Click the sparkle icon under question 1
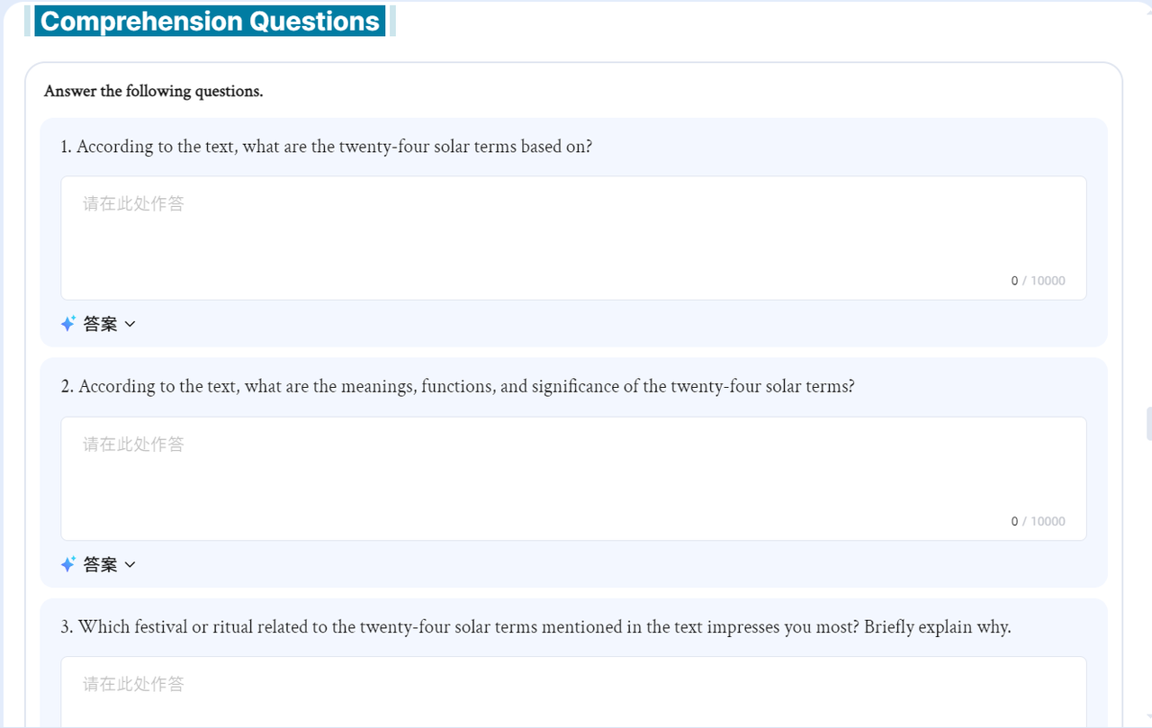This screenshot has height=728, width=1152. tap(68, 324)
